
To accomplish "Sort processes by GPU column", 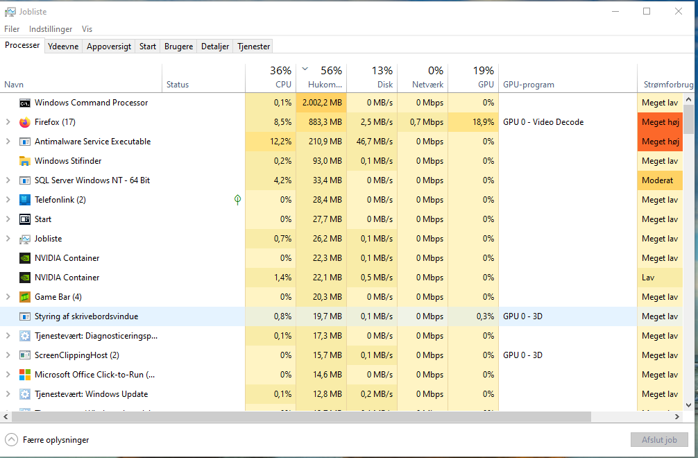I will [x=473, y=78].
